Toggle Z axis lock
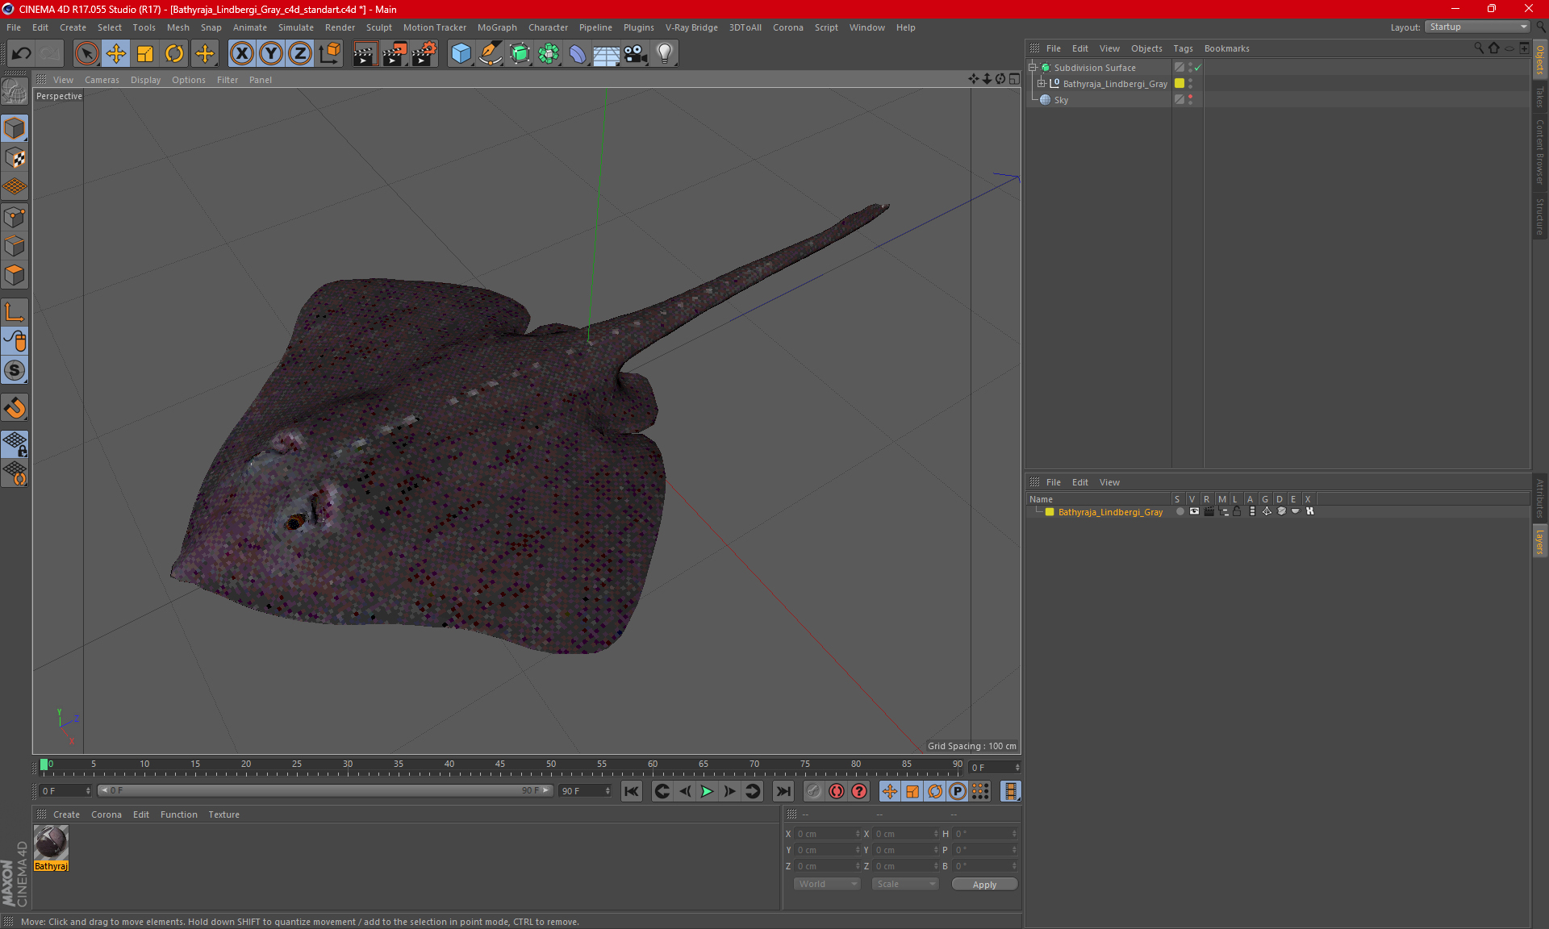Viewport: 1549px width, 929px height. [300, 54]
